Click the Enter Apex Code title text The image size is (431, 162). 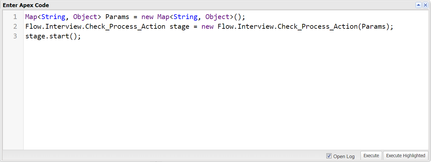tap(26, 5)
